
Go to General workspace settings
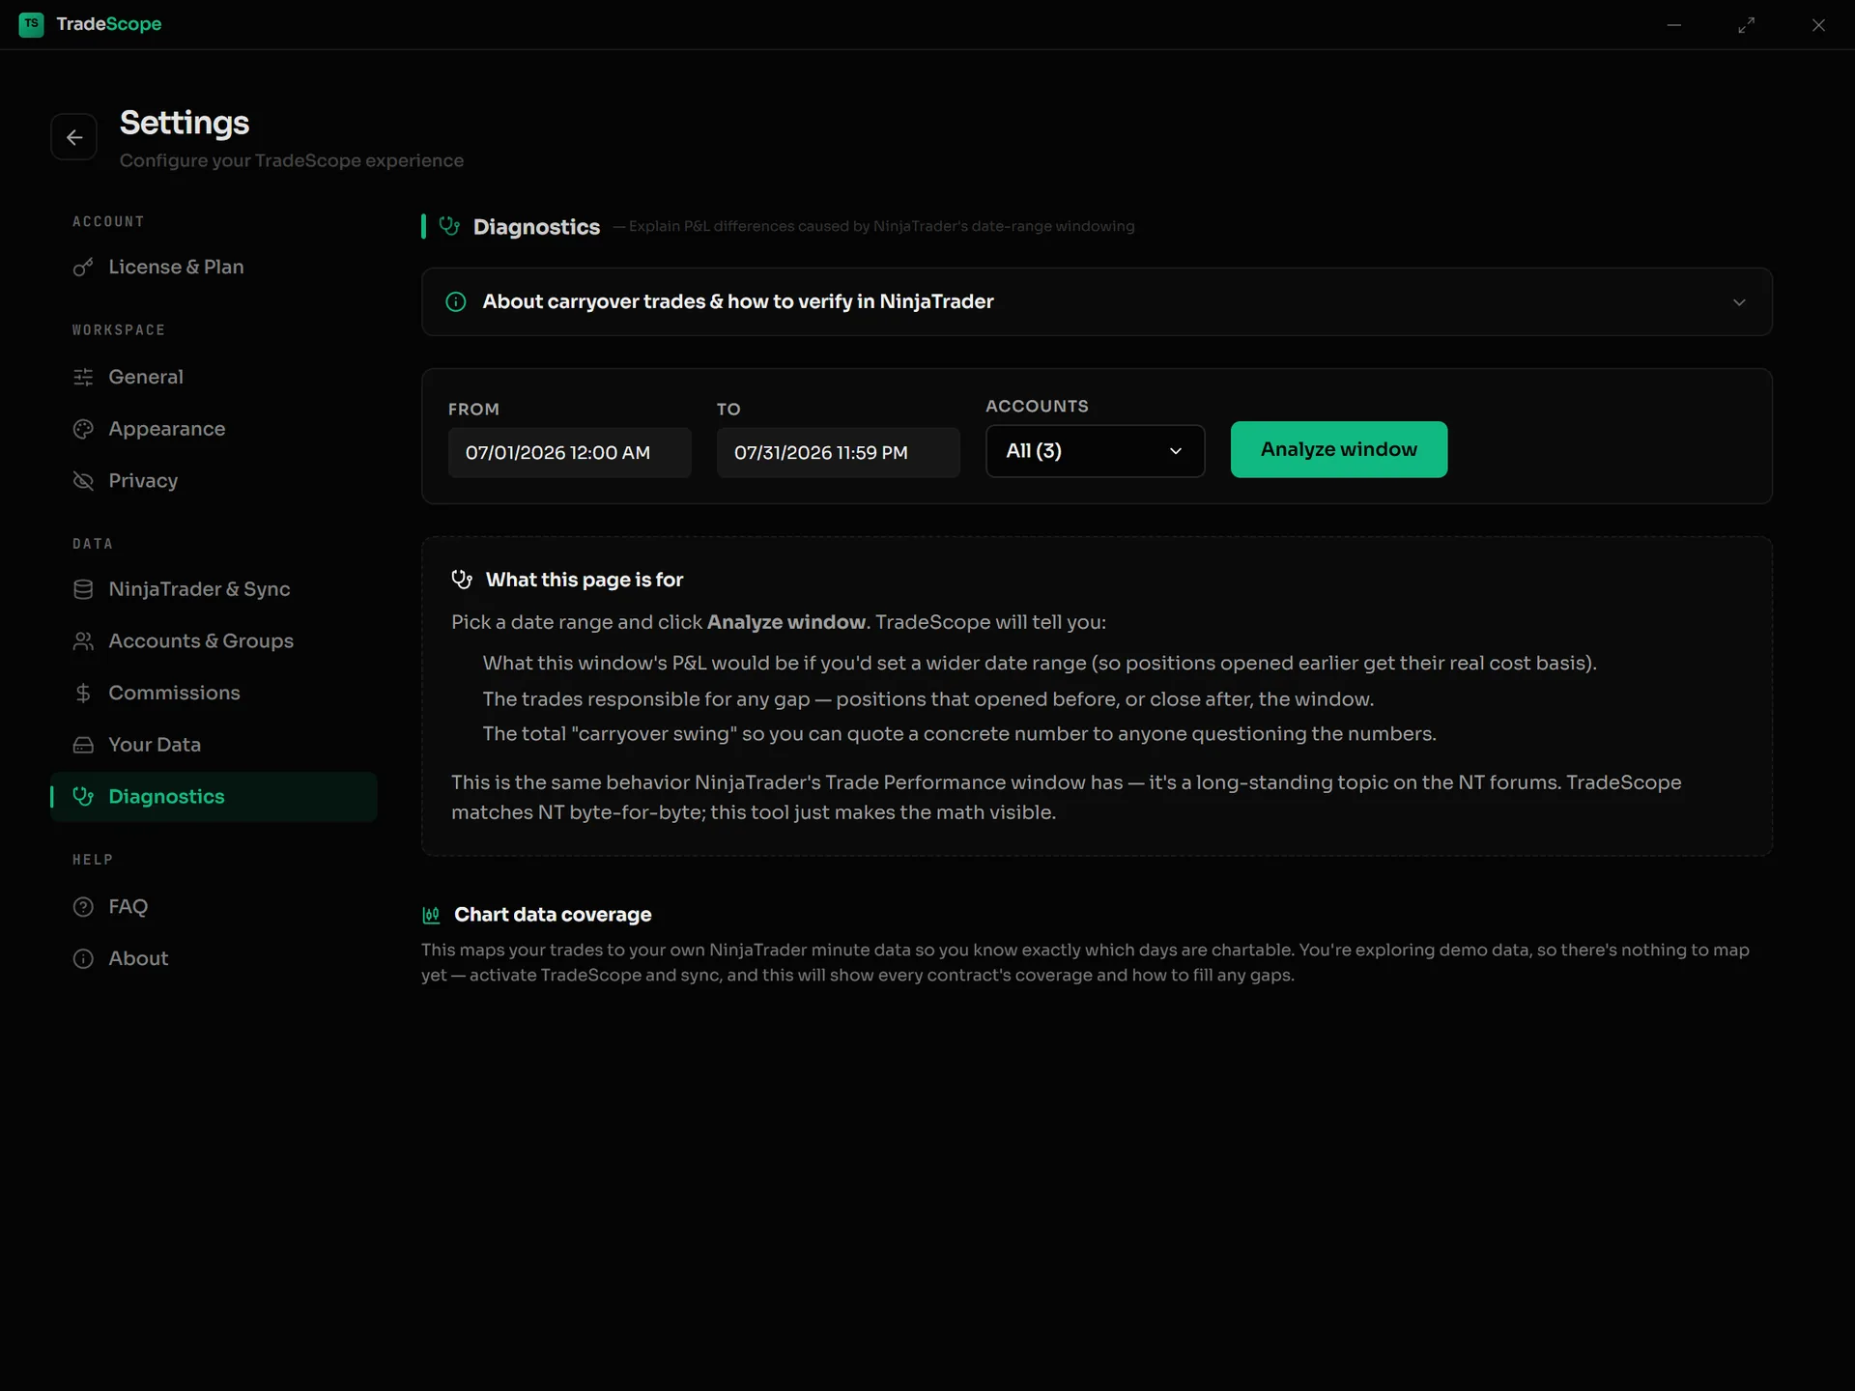click(214, 378)
